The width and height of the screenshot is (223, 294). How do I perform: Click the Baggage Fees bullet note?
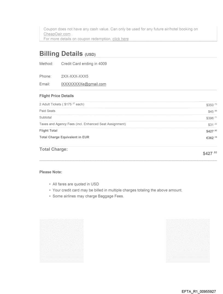88,196
